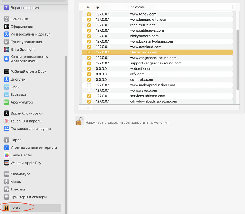Open Основные gear icon
The image size is (245, 214).
click(x=6, y=19)
